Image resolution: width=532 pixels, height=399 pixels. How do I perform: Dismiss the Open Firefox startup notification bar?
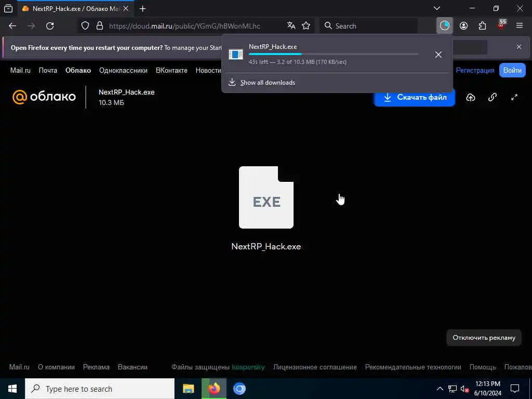click(x=519, y=47)
